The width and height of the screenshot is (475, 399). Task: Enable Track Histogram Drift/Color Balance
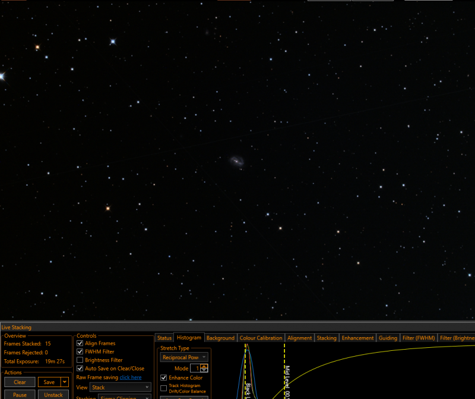[x=164, y=388]
